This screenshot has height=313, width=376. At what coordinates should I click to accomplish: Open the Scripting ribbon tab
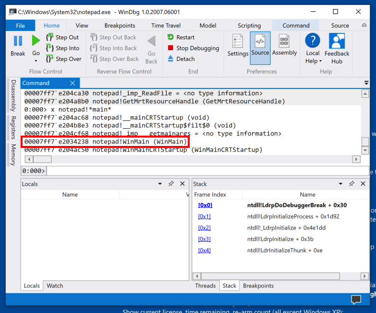249,26
